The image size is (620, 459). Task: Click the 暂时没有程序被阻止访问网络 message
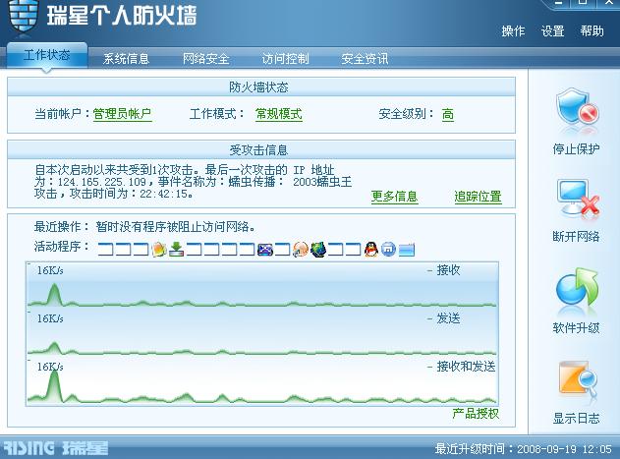pyautogui.click(x=175, y=227)
